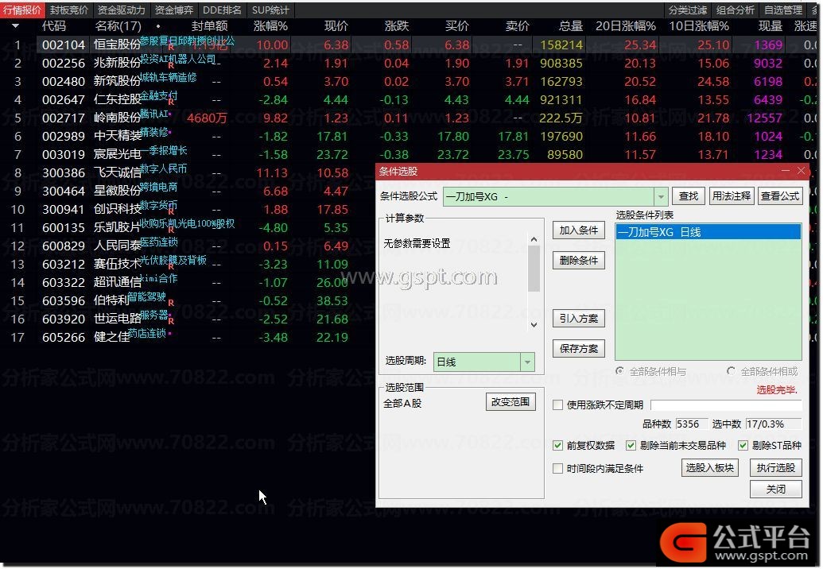
Task: Sort by 总量 column header
Action: (571, 26)
